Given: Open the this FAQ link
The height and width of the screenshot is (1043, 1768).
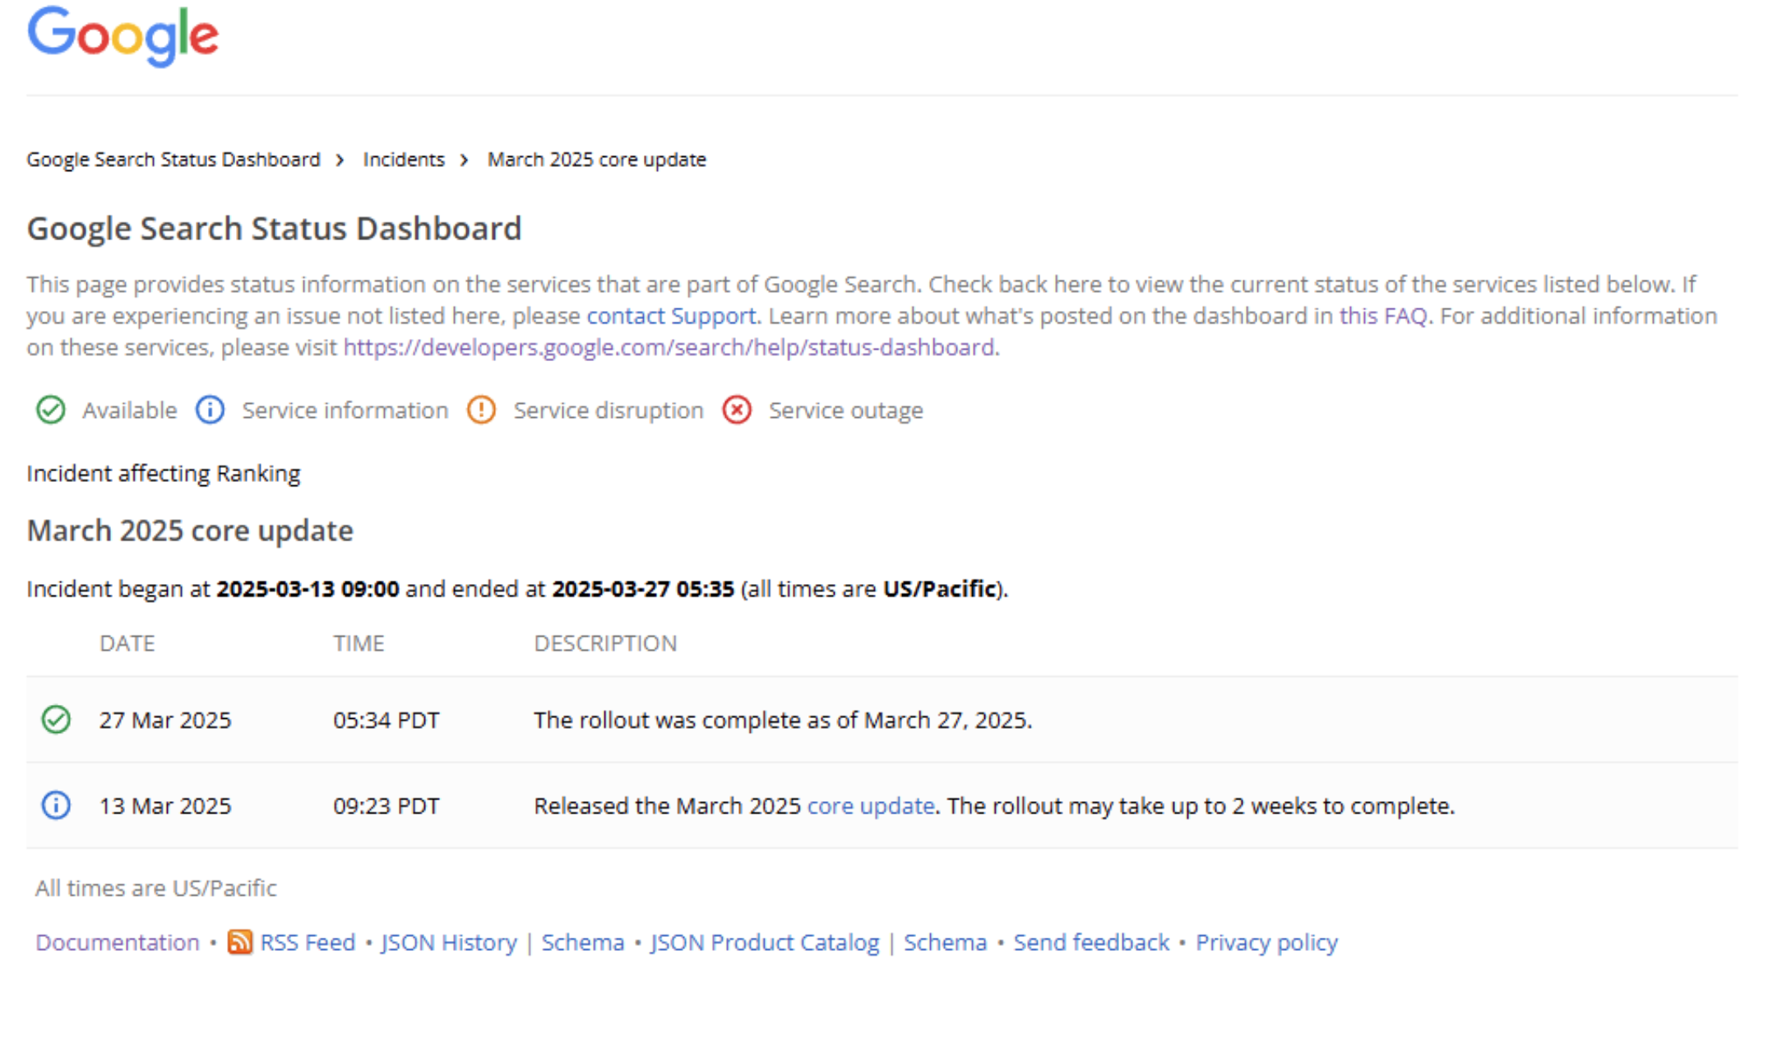Looking at the screenshot, I should [1383, 316].
